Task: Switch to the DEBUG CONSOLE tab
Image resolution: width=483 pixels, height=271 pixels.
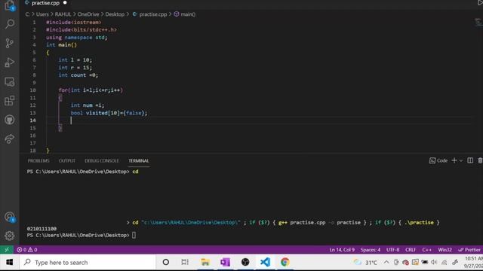Action: tap(102, 160)
